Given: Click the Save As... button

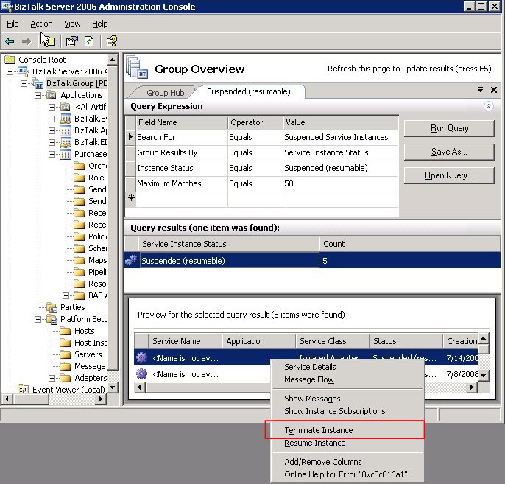Looking at the screenshot, I should point(448,152).
